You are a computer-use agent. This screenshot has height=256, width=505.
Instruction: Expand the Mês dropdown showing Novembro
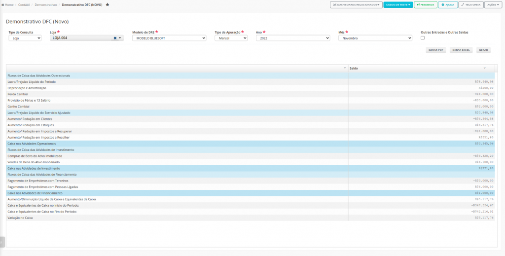coord(375,38)
